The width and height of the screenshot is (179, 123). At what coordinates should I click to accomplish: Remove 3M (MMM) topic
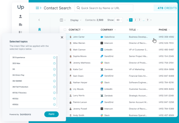54,81
